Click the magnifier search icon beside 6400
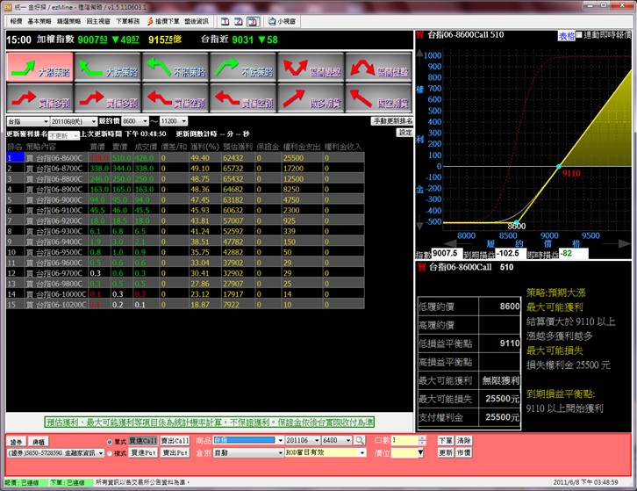This screenshot has width=637, height=491. 360,440
